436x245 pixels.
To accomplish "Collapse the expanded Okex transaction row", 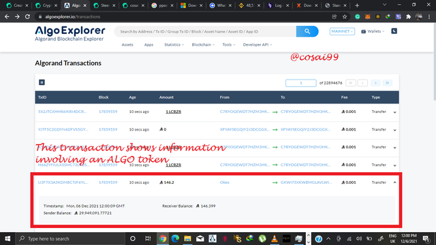I will (x=394, y=182).
